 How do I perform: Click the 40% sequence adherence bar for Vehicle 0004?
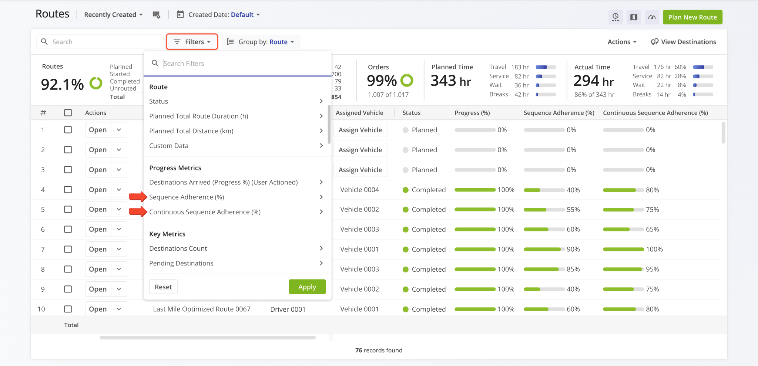pyautogui.click(x=544, y=190)
